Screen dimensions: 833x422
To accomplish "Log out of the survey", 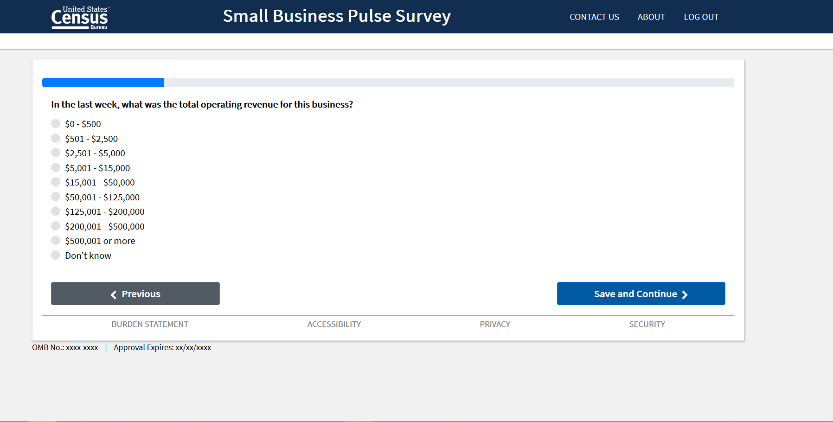I will [x=701, y=17].
